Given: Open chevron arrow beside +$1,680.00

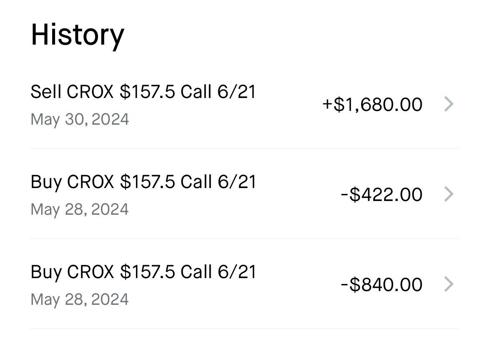Looking at the screenshot, I should [x=449, y=104].
